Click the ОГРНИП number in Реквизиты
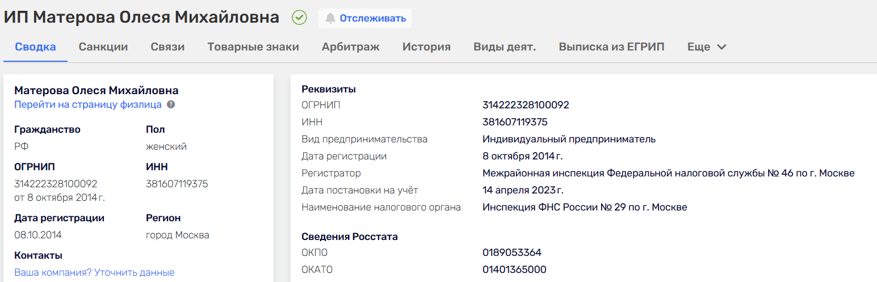Screen dimensions: 877x282 [x=526, y=105]
